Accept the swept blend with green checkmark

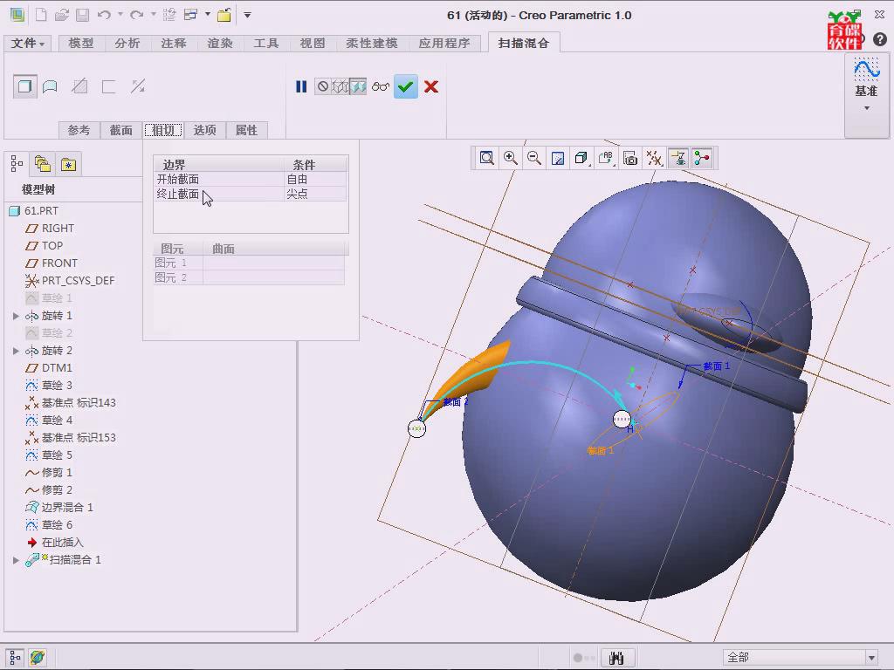click(405, 86)
